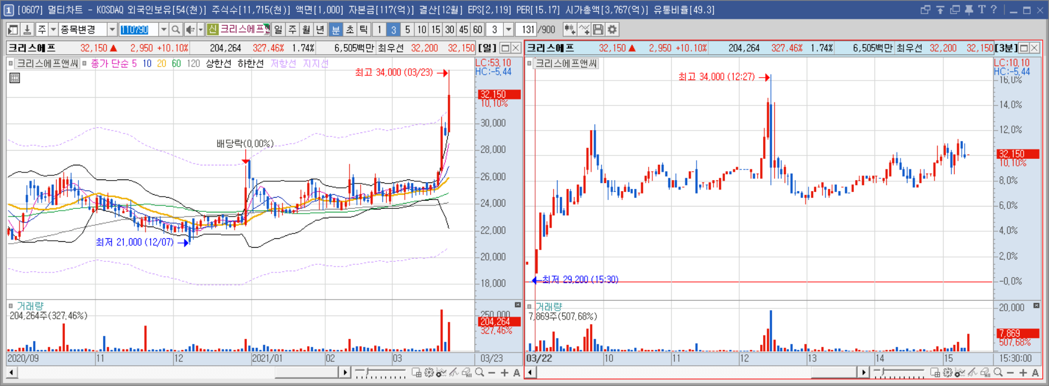Open the 주 market type dropdown arrow
Viewport: 1049px width, 386px height.
54,29
